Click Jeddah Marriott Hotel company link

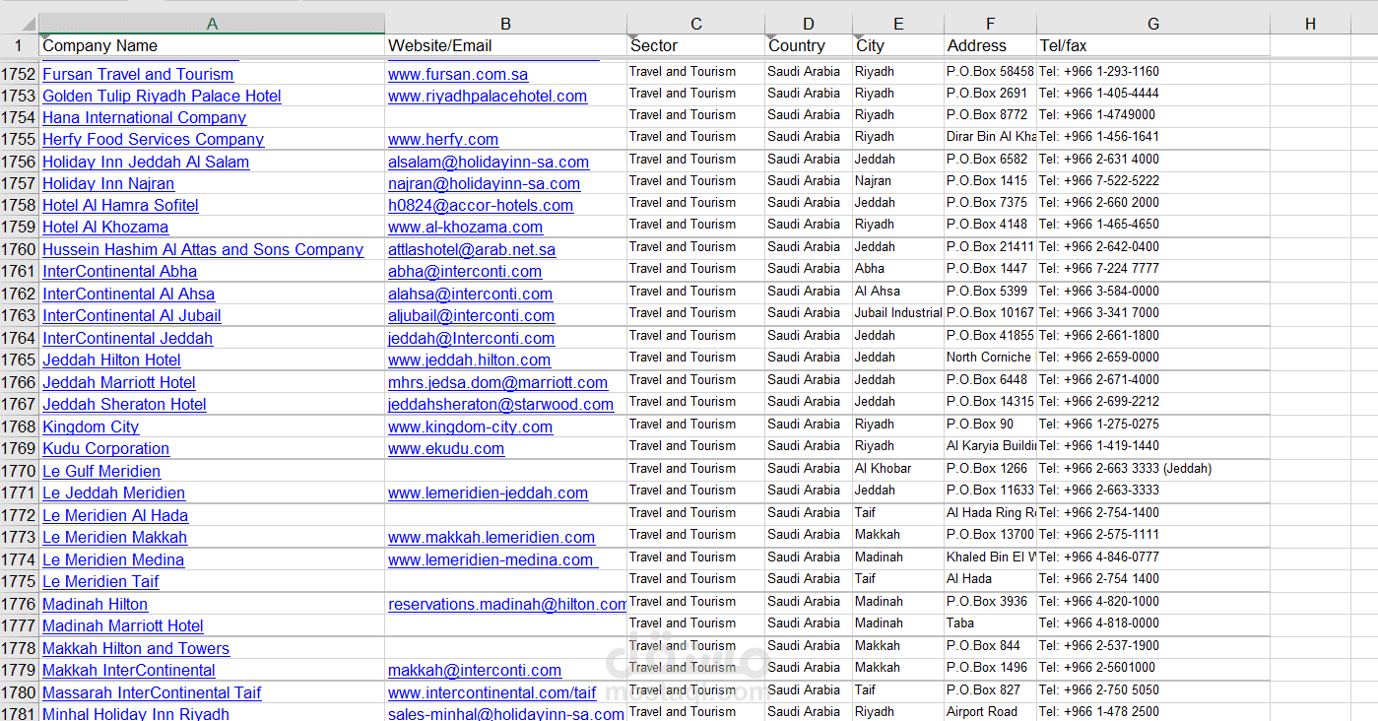(x=119, y=383)
